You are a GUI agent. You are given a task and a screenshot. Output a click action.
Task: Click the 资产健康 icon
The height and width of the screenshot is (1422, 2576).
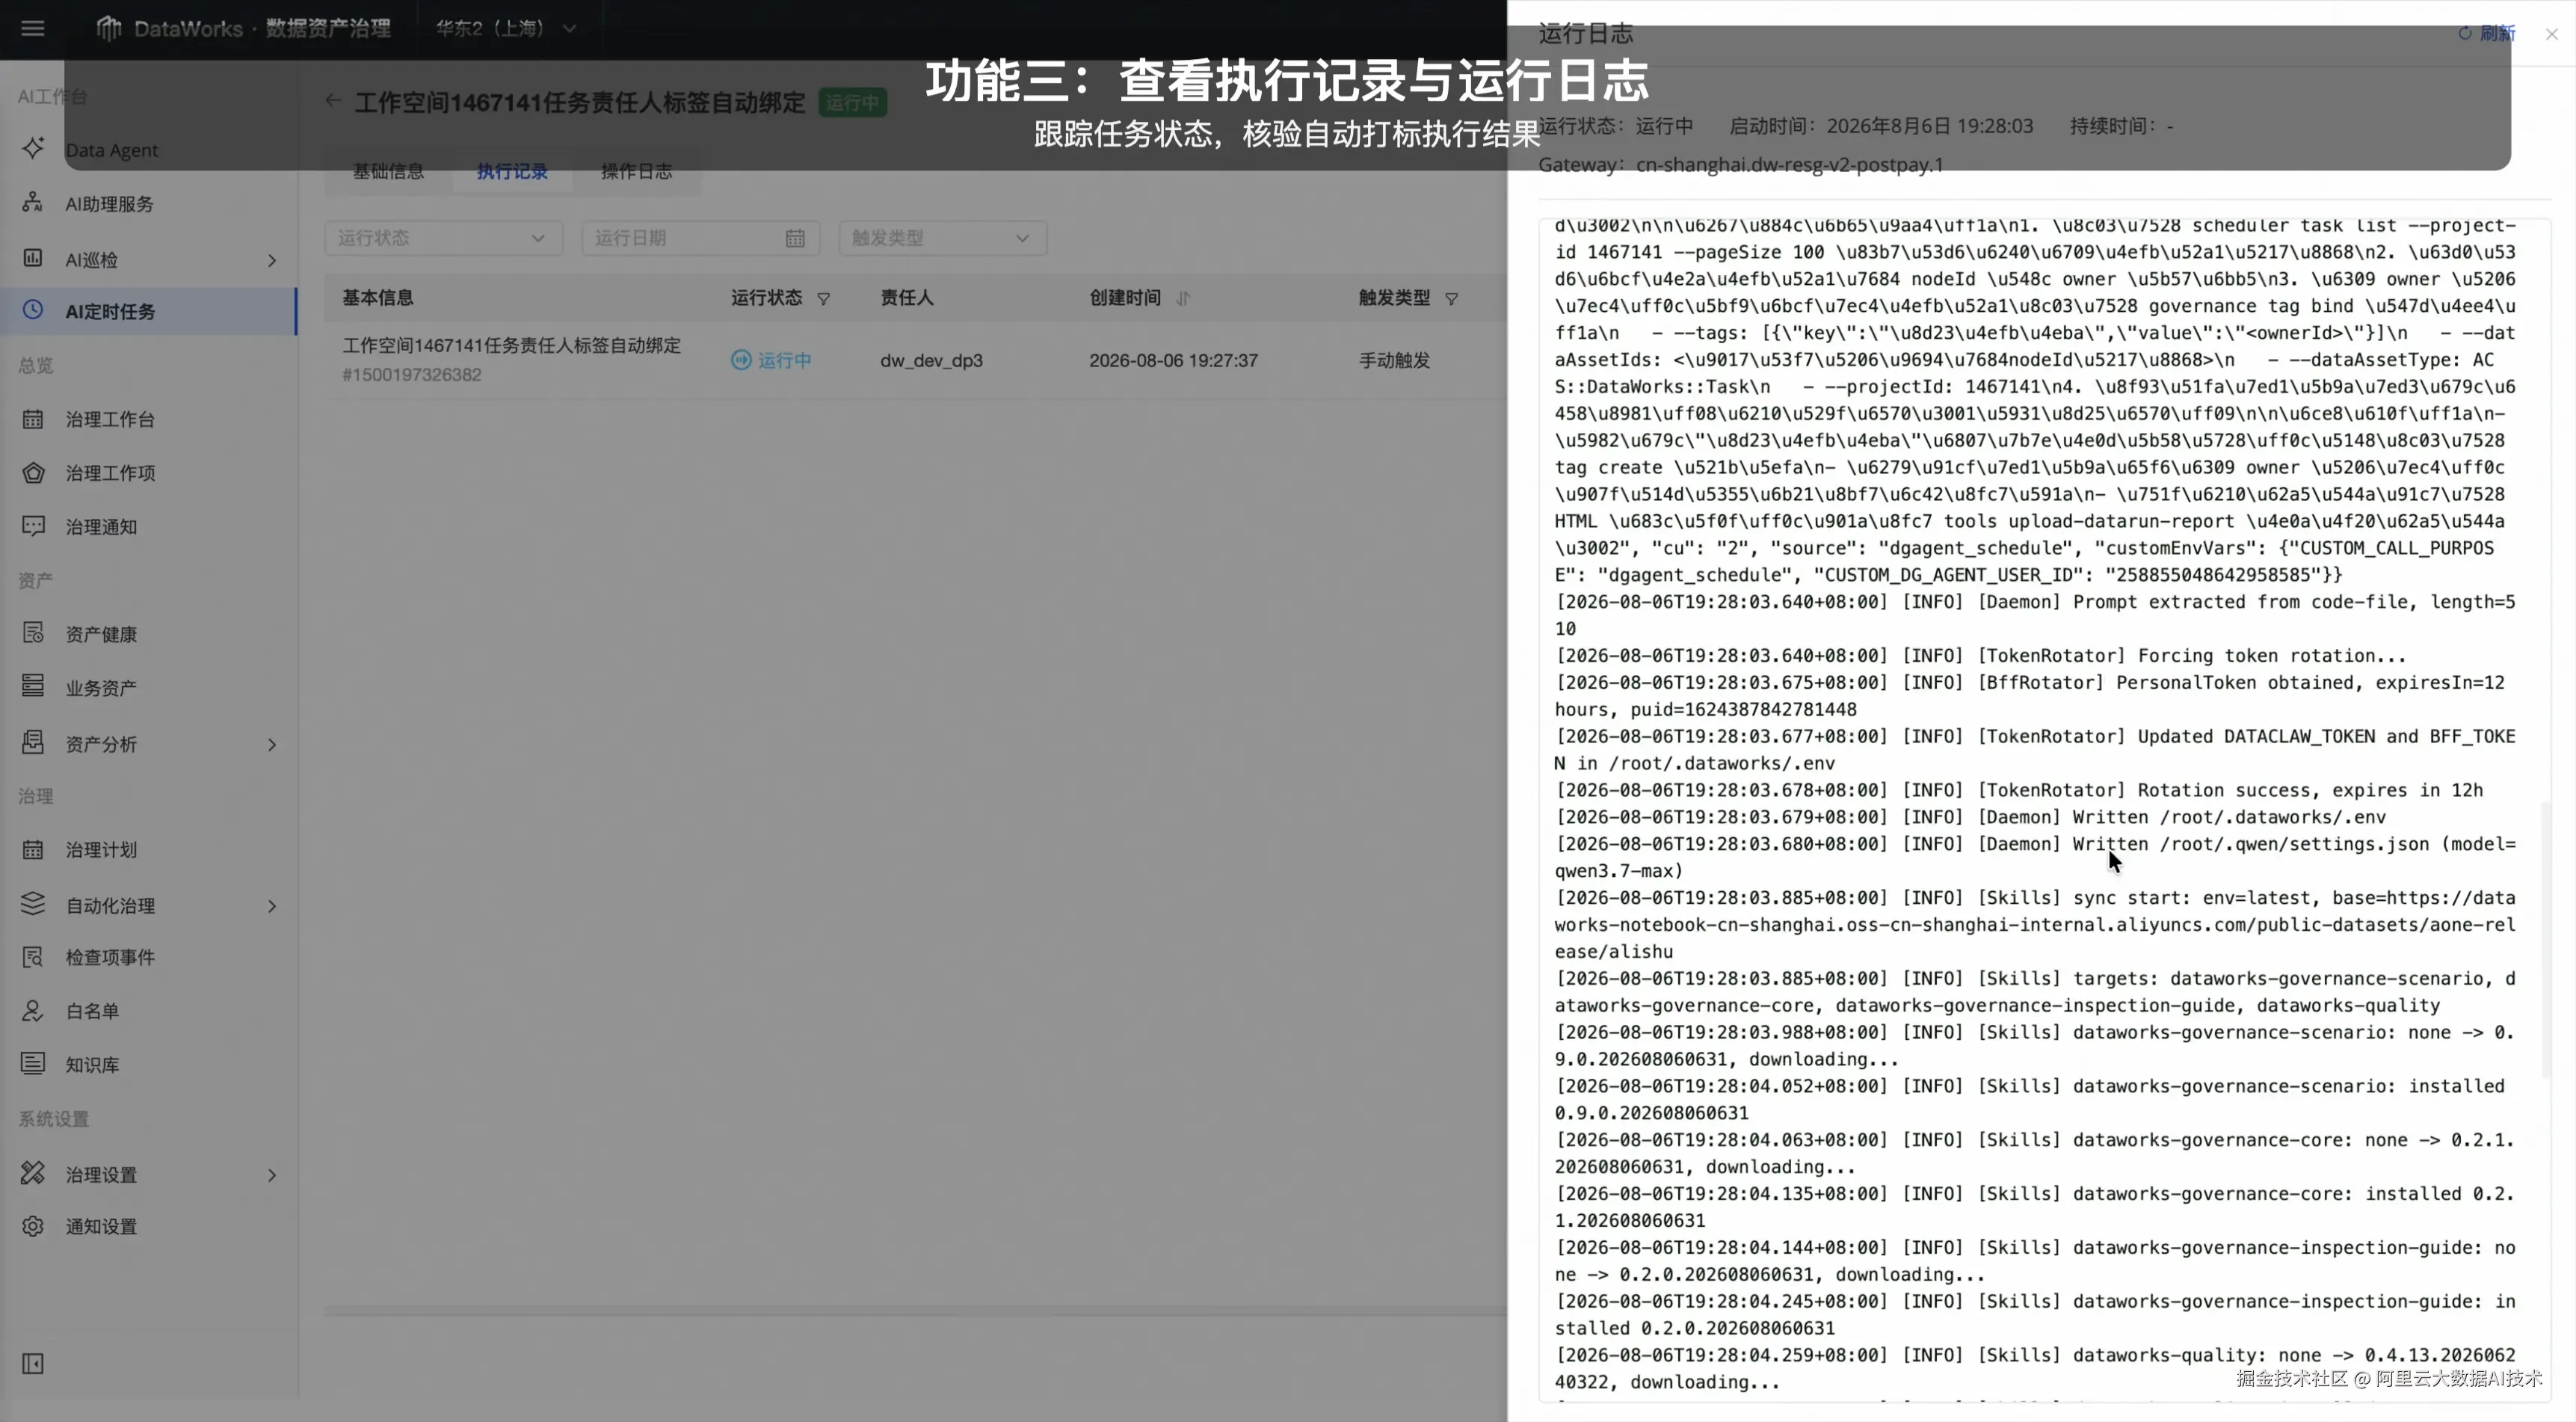(33, 634)
